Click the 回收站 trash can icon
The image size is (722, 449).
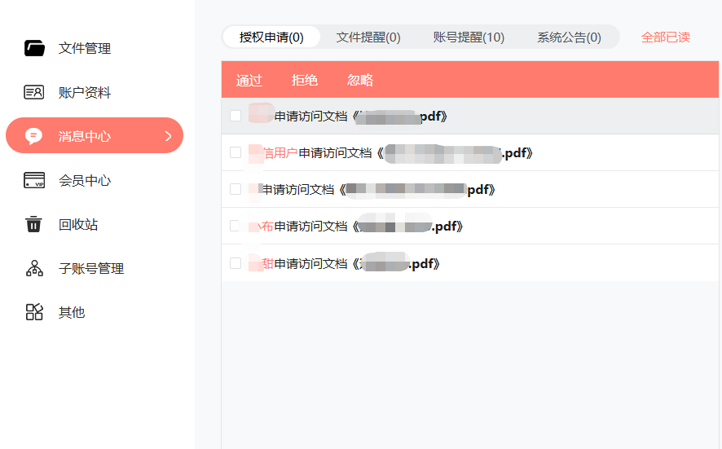[33, 224]
